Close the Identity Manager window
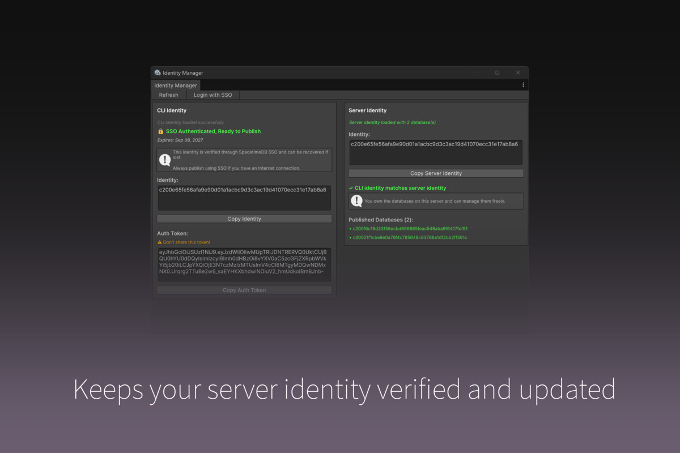This screenshot has height=453, width=680. (518, 73)
